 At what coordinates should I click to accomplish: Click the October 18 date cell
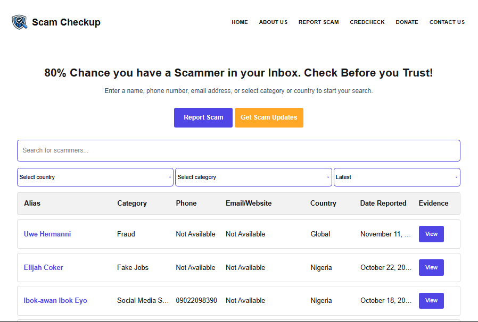pos(386,300)
